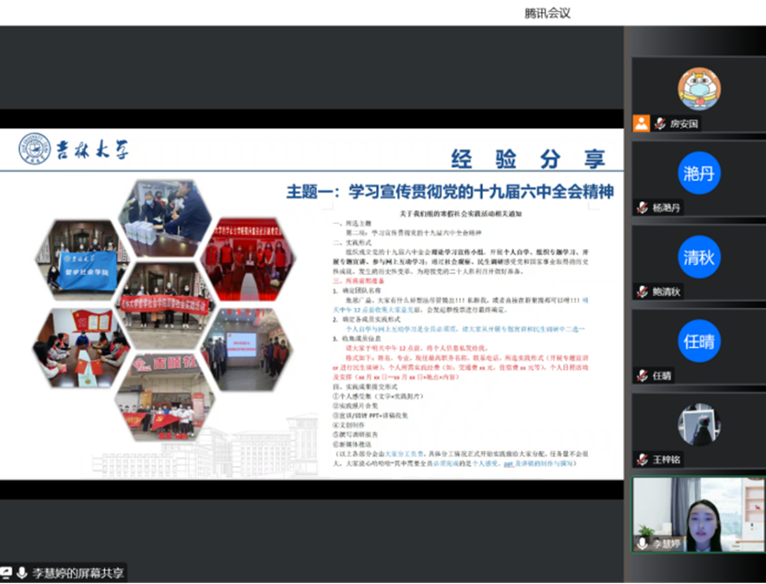Click muted microphone icon next to 鲍清秋
This screenshot has width=766, height=584.
642,292
